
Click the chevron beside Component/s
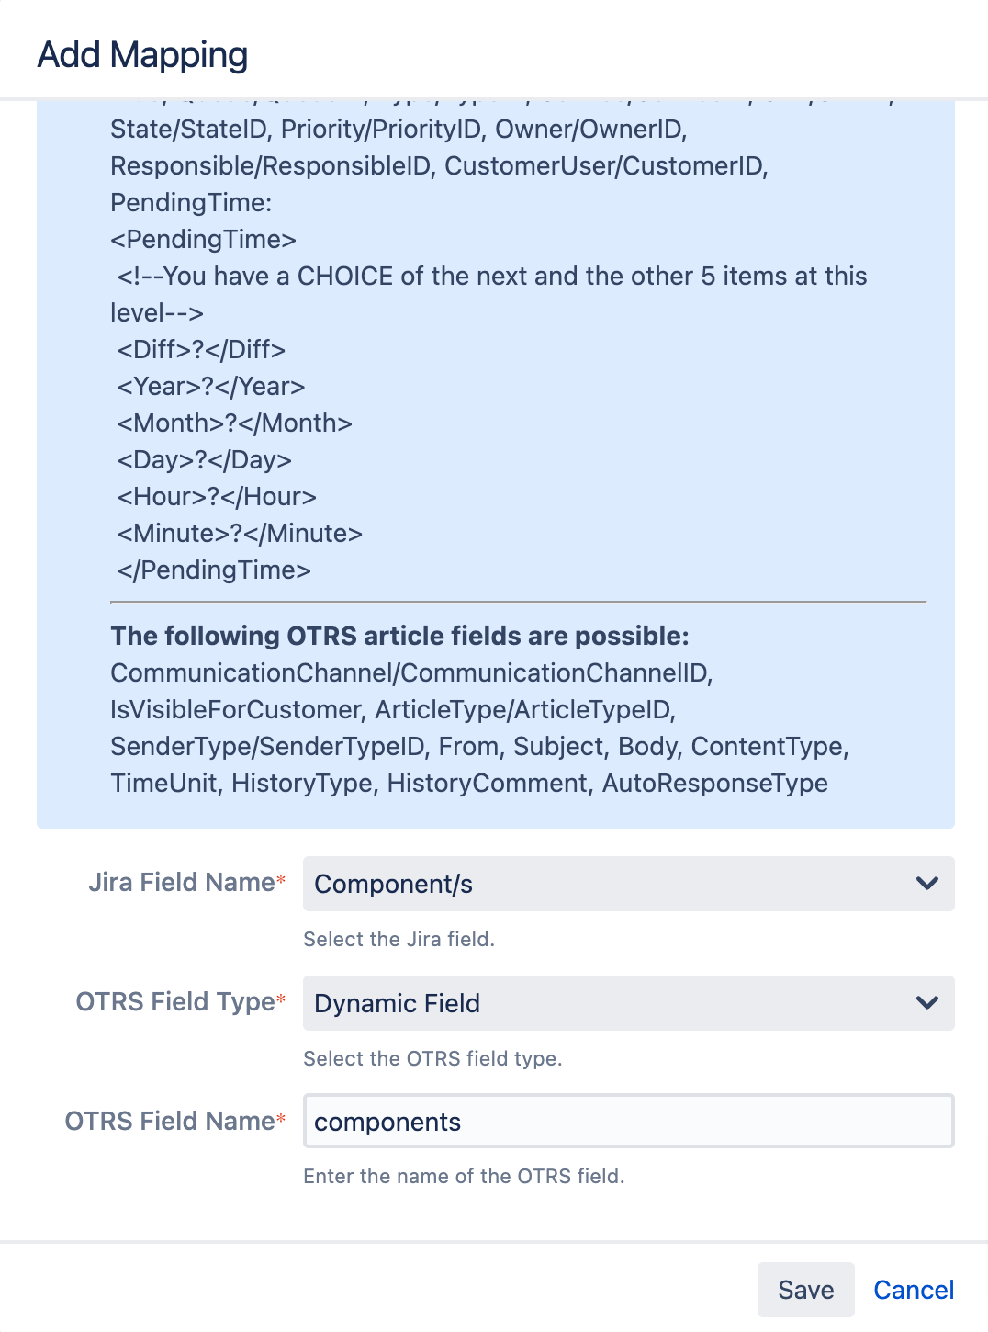coord(927,884)
